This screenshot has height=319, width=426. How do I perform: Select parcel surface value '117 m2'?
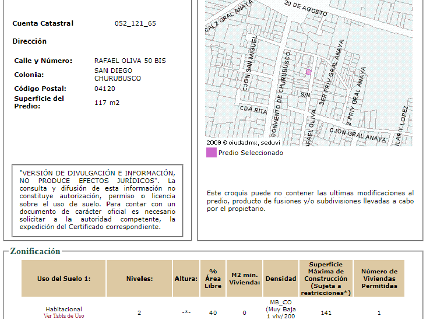[107, 103]
